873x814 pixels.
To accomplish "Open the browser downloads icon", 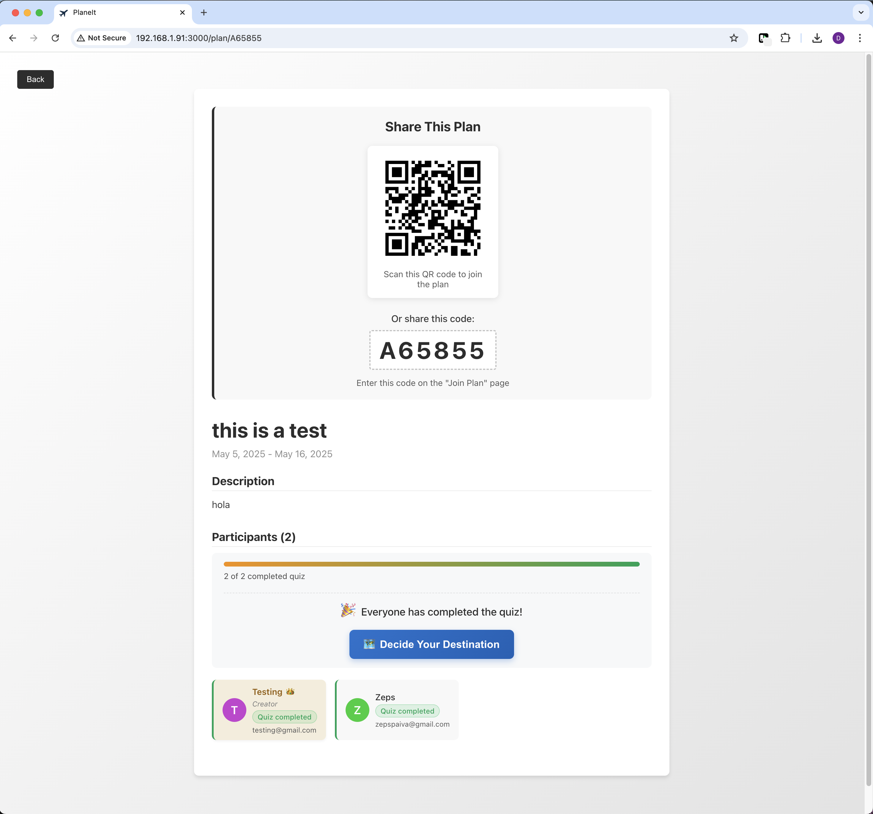I will pyautogui.click(x=817, y=38).
